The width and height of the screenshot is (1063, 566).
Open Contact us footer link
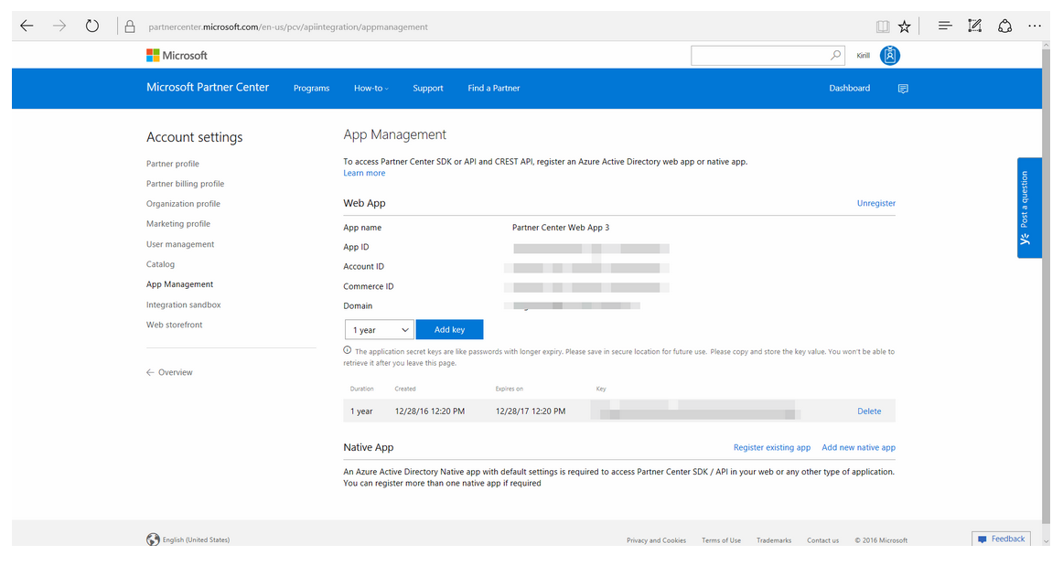click(x=822, y=540)
